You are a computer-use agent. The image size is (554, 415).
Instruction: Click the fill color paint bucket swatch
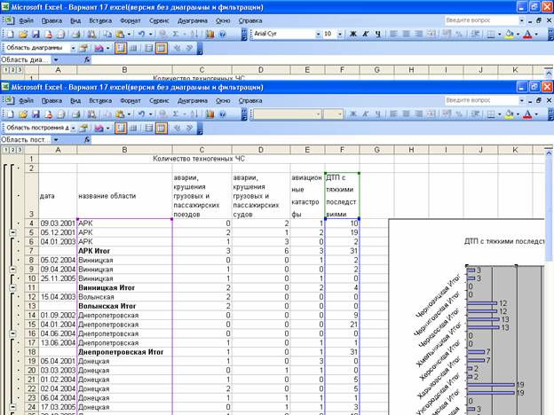[510, 34]
